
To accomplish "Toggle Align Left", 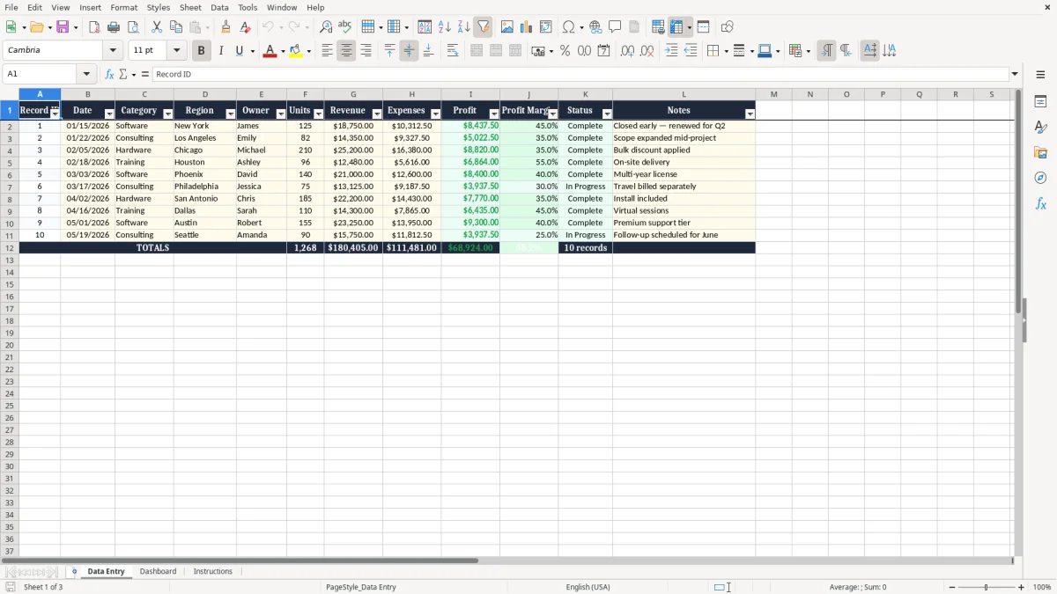I will click(327, 51).
